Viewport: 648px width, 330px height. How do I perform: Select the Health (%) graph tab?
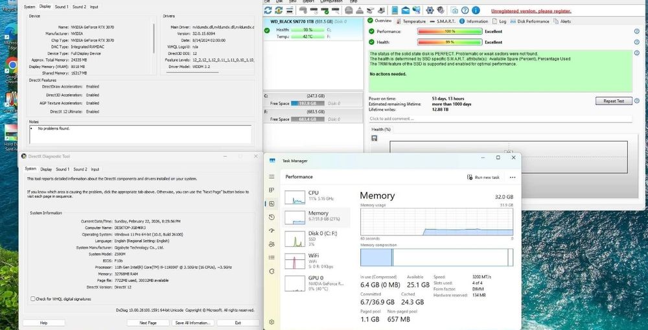click(x=380, y=130)
